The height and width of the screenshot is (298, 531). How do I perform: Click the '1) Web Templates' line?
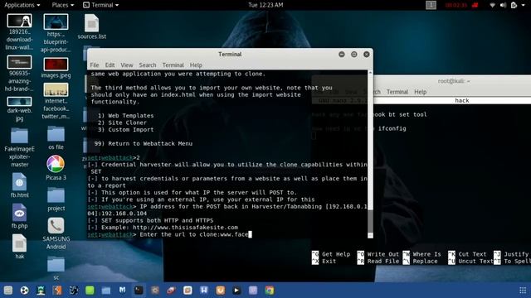125,116
